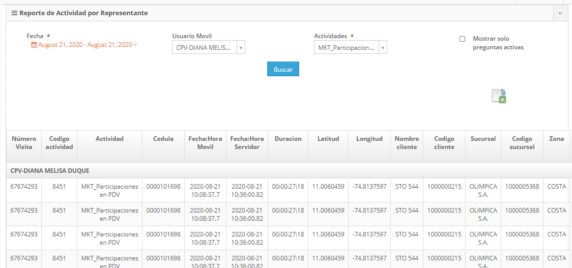Screen dimensions: 572x268
Task: Export report to Excel icon
Action: [x=499, y=96]
